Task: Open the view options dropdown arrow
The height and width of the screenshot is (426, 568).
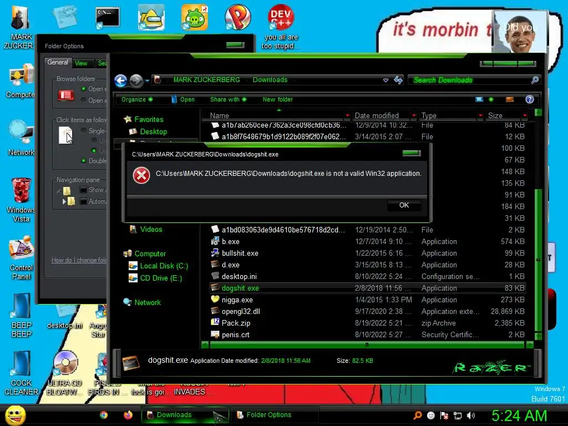Action: (x=491, y=99)
